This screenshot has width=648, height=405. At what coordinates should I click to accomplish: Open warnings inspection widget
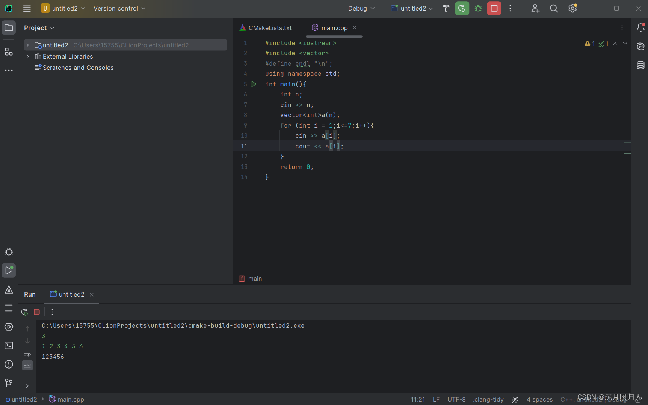596,44
